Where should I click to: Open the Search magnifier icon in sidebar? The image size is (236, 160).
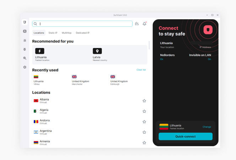point(25,58)
